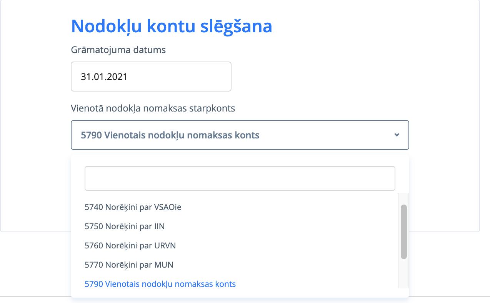Select 5740 Norēķini par VSAOie option
Viewport: 490px width, 303px height.
pos(133,207)
